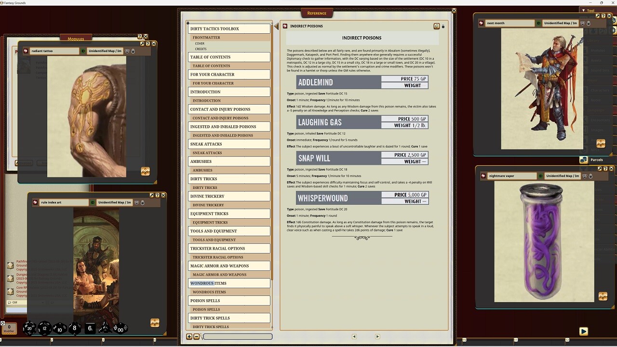Viewport: 617px width, 347px height.
Task: Pick the d8 die
Action: [x=74, y=328]
